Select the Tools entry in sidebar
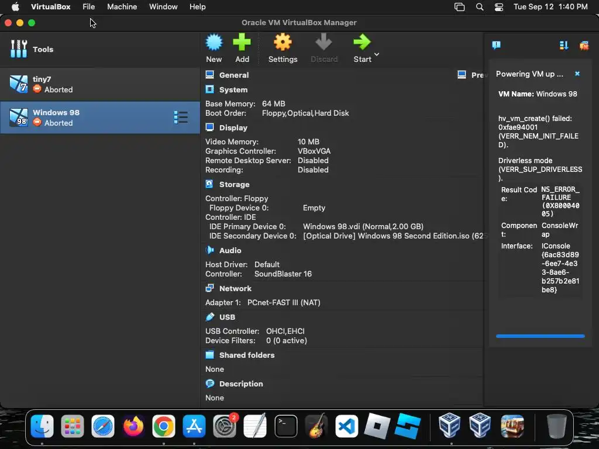Image resolution: width=599 pixels, height=449 pixels. (x=100, y=49)
